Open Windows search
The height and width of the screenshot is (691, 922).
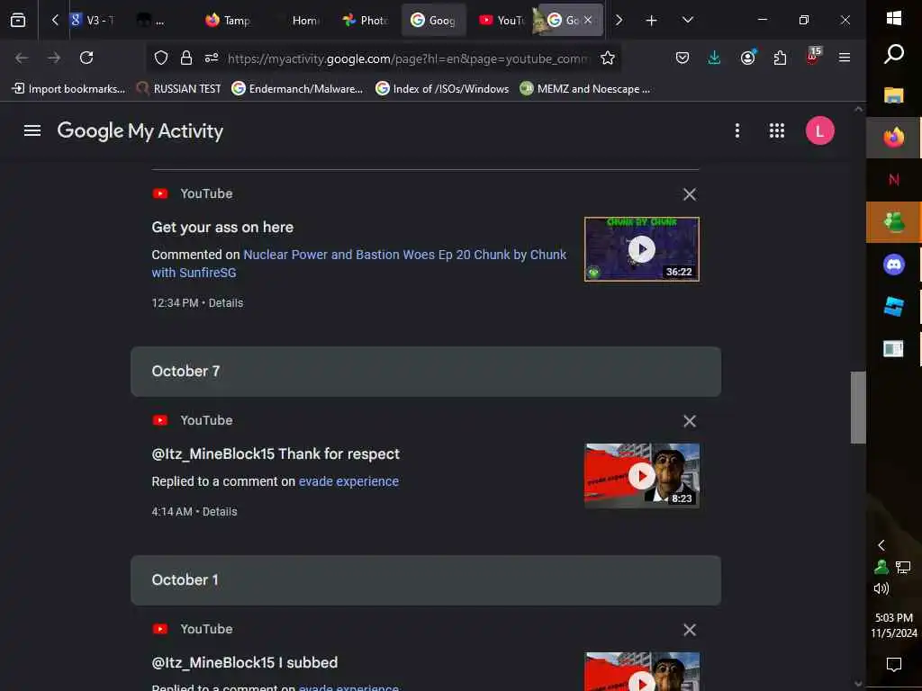[894, 54]
